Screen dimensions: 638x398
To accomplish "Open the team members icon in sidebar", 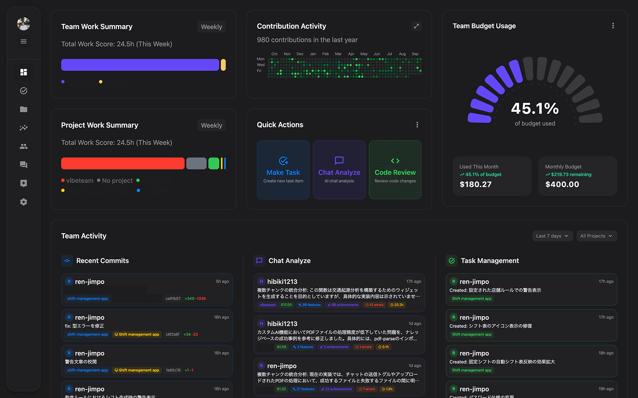I will click(24, 146).
